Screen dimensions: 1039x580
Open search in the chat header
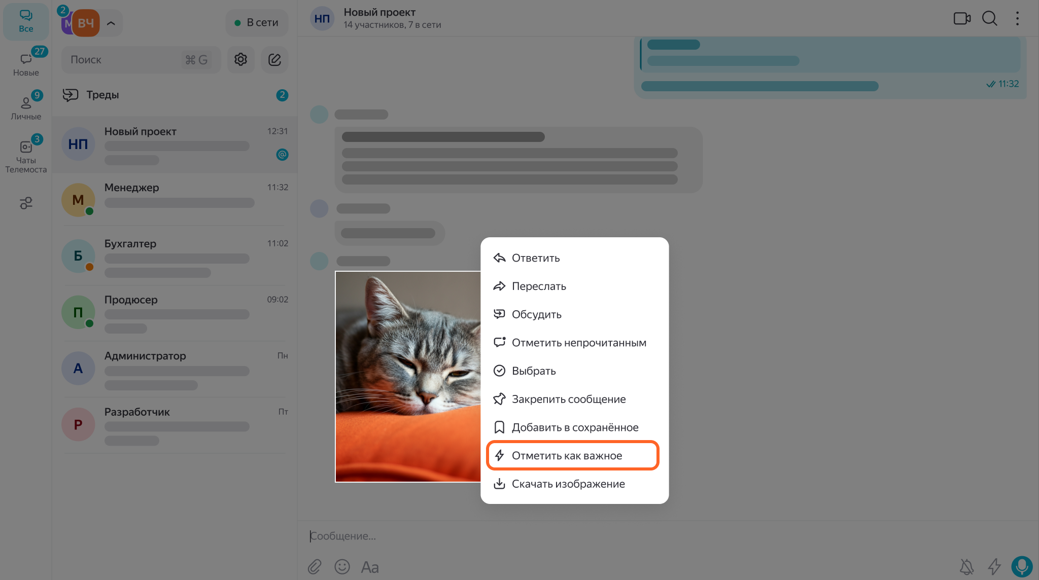point(989,19)
